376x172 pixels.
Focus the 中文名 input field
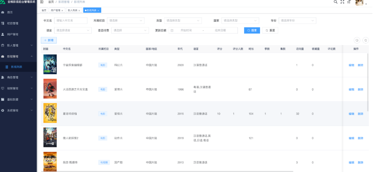click(71, 21)
